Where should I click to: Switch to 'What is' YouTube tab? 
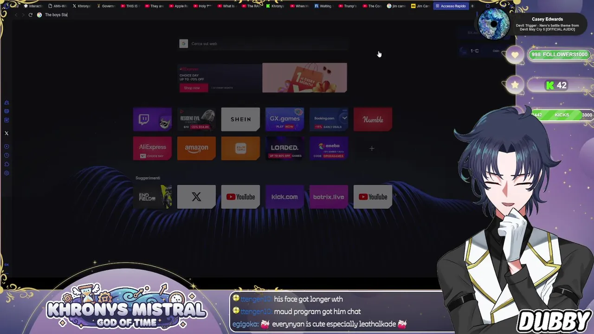[226, 6]
